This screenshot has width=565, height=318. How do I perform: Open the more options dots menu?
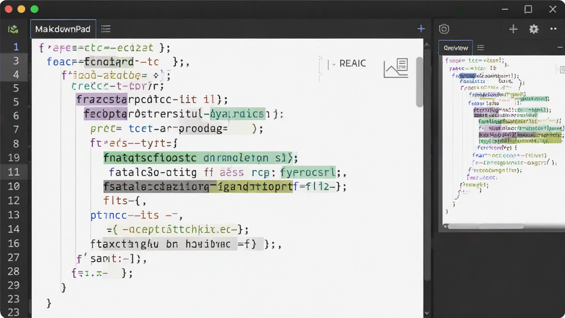tap(553, 29)
